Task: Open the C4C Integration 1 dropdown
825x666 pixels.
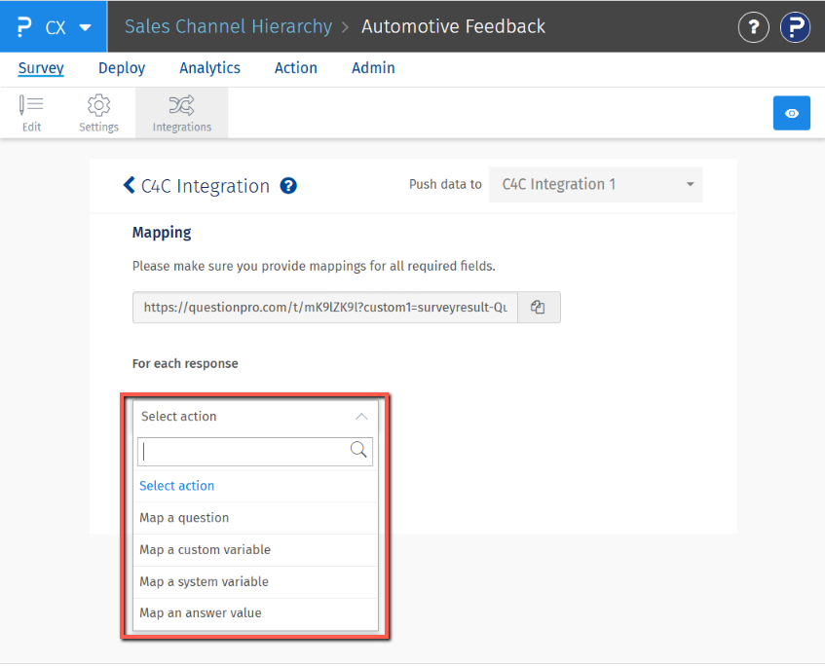Action: (595, 184)
